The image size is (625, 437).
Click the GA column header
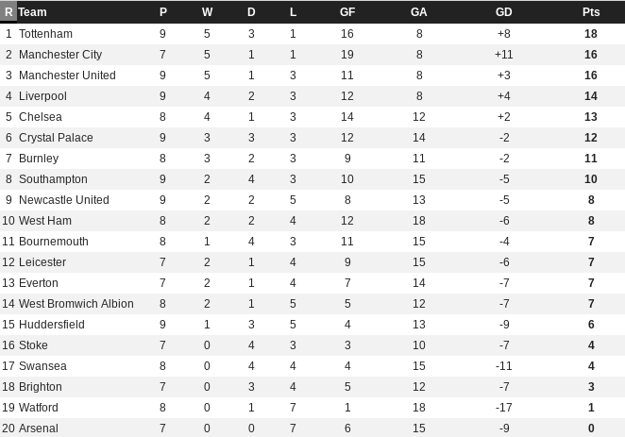[418, 12]
